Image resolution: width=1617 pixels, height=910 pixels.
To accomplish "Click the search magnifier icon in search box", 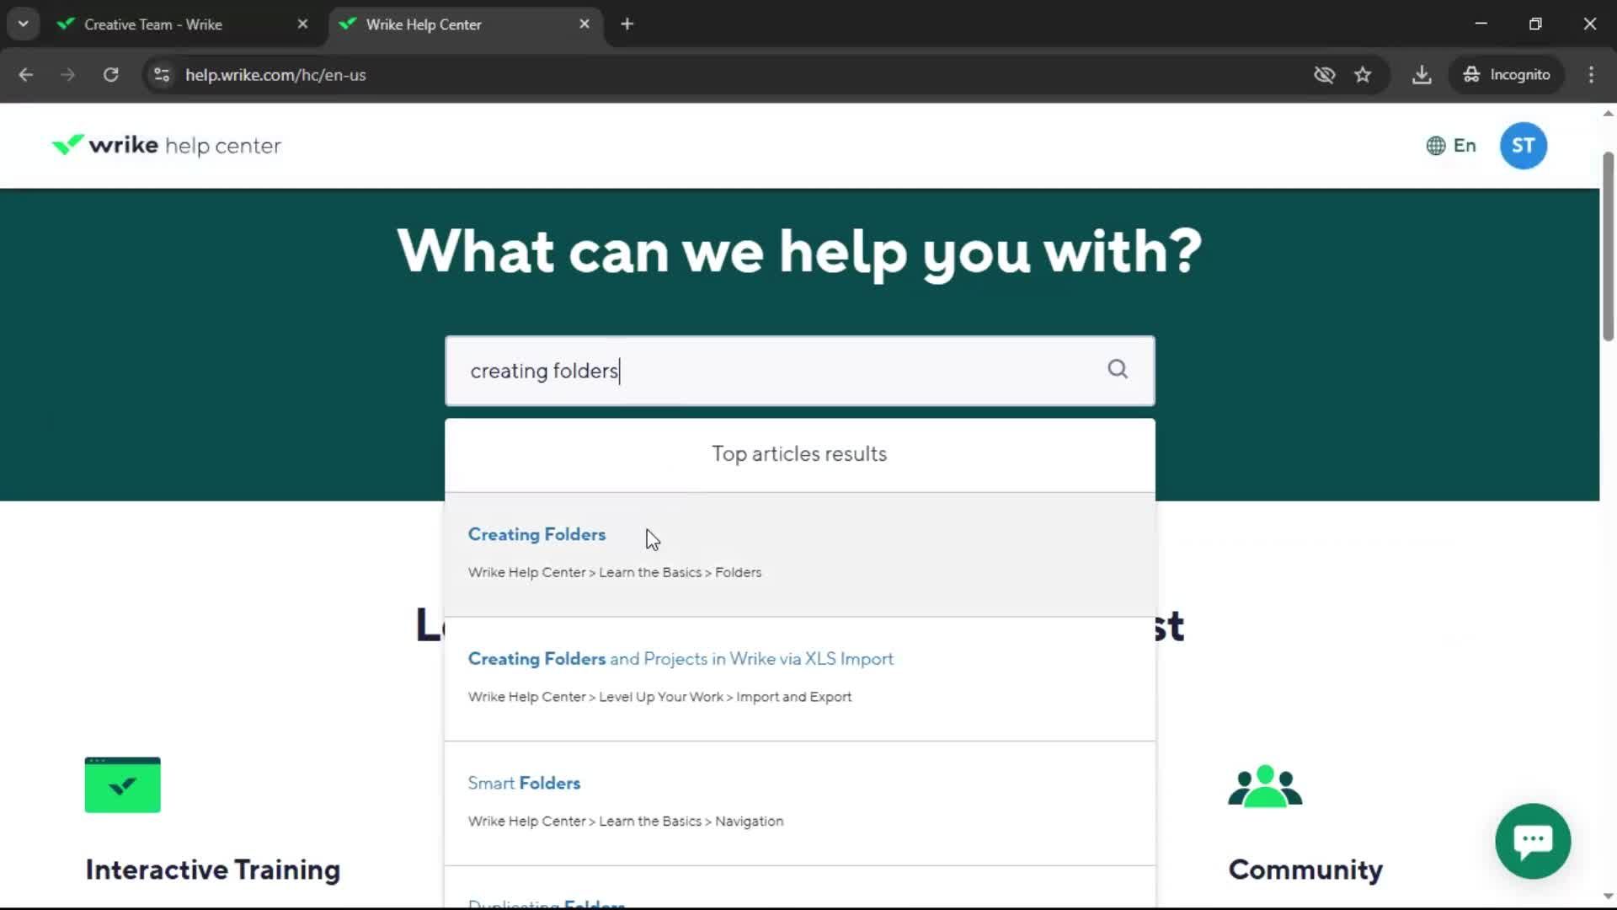I will pos(1118,369).
